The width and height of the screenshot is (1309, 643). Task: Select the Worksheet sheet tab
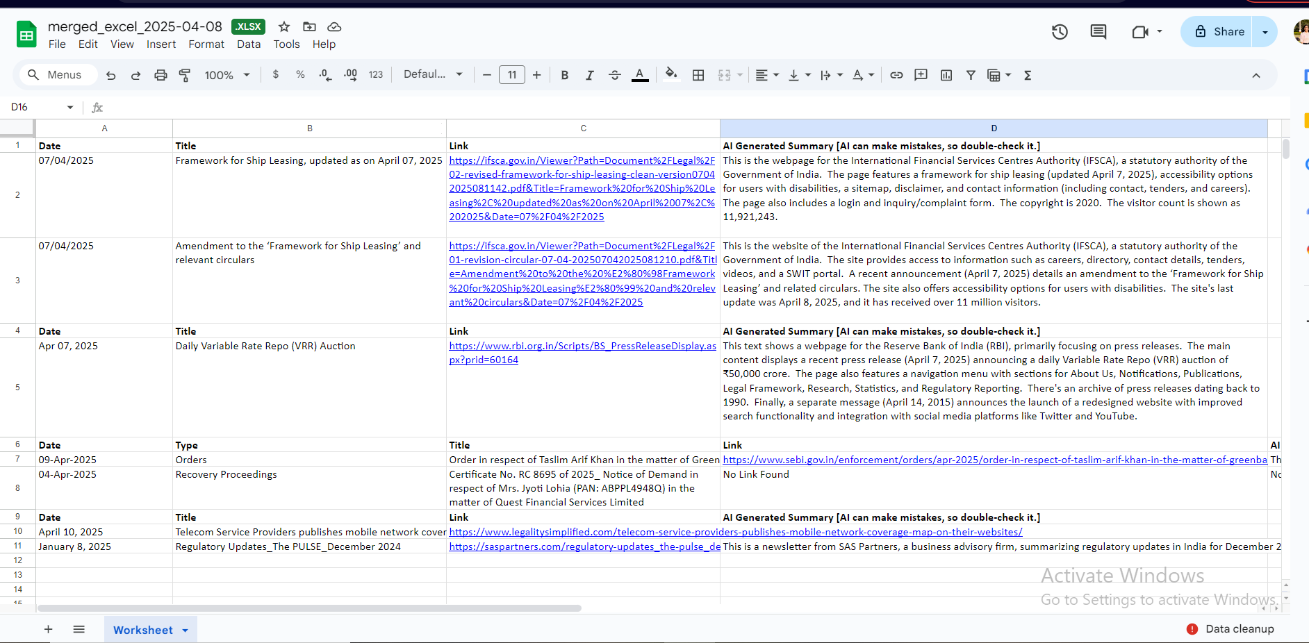pos(143,630)
